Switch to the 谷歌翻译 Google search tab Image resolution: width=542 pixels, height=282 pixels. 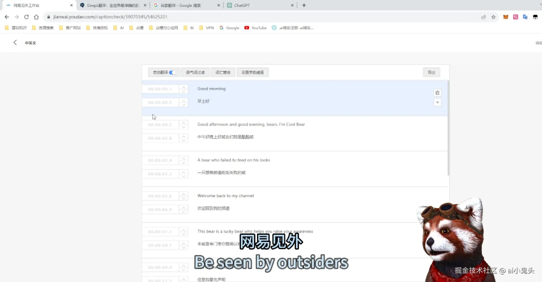pyautogui.click(x=186, y=5)
